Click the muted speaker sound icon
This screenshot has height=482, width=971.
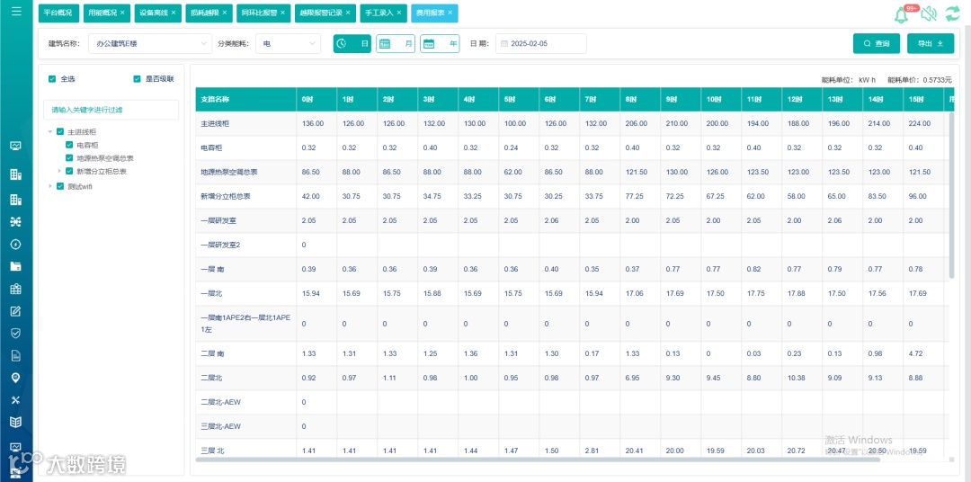[x=928, y=14]
